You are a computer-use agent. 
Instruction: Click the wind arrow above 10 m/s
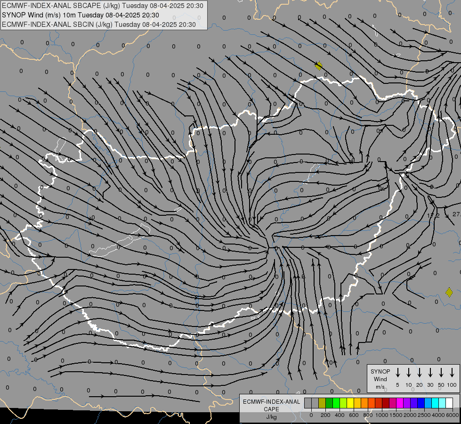tap(408, 373)
